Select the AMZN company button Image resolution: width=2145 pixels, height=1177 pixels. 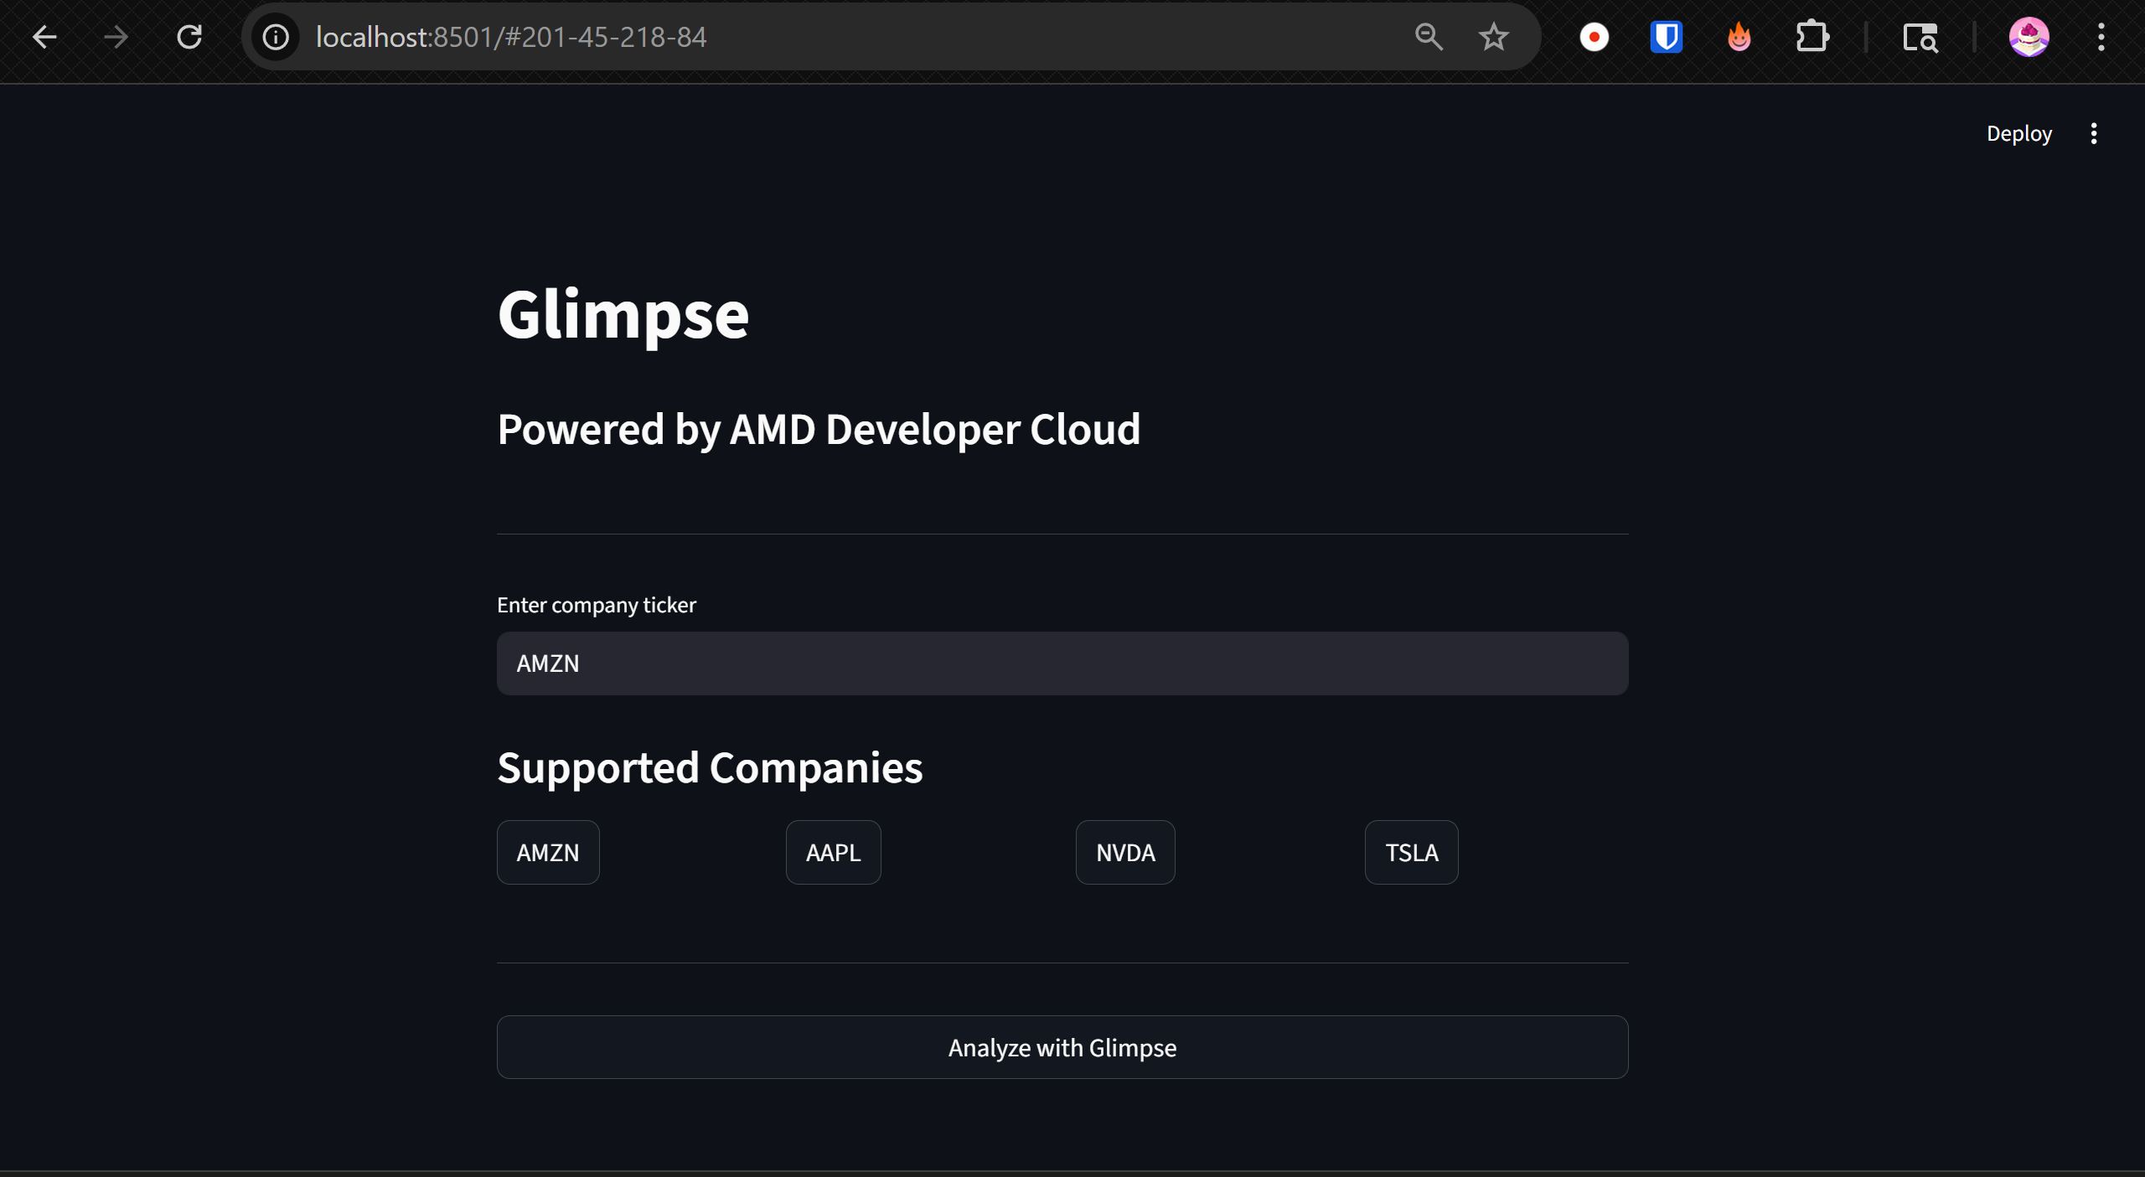point(548,852)
